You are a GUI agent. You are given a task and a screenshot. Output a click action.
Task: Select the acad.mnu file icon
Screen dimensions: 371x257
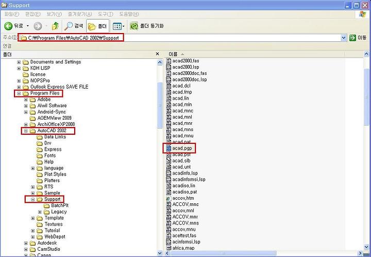click(x=168, y=136)
